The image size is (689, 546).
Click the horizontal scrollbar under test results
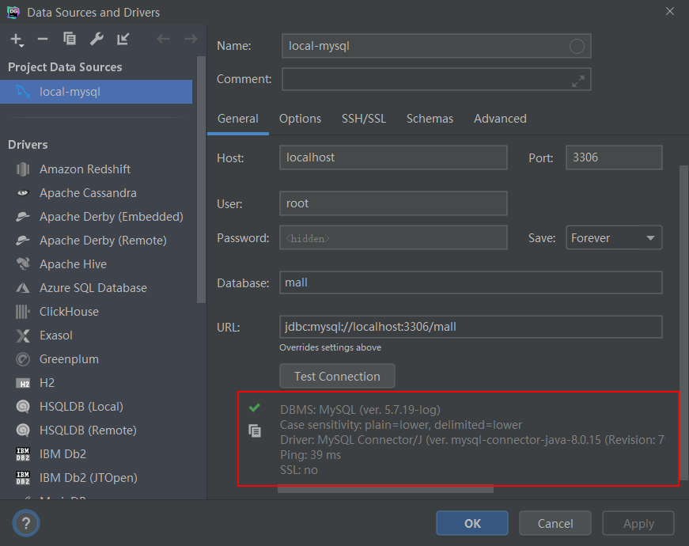385,489
